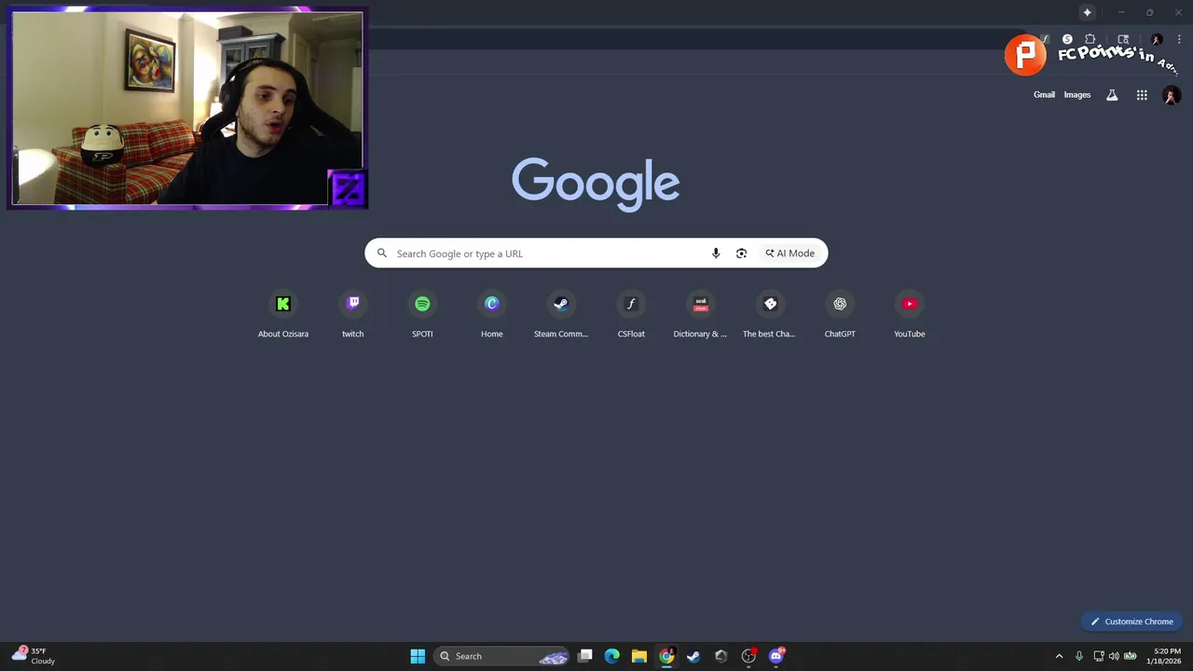Open the weather widget showing 35°F Cloudy

pos(34,656)
